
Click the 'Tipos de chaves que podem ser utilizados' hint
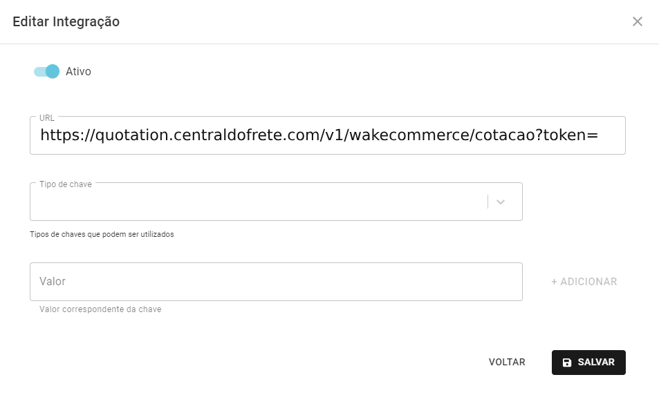coord(102,234)
